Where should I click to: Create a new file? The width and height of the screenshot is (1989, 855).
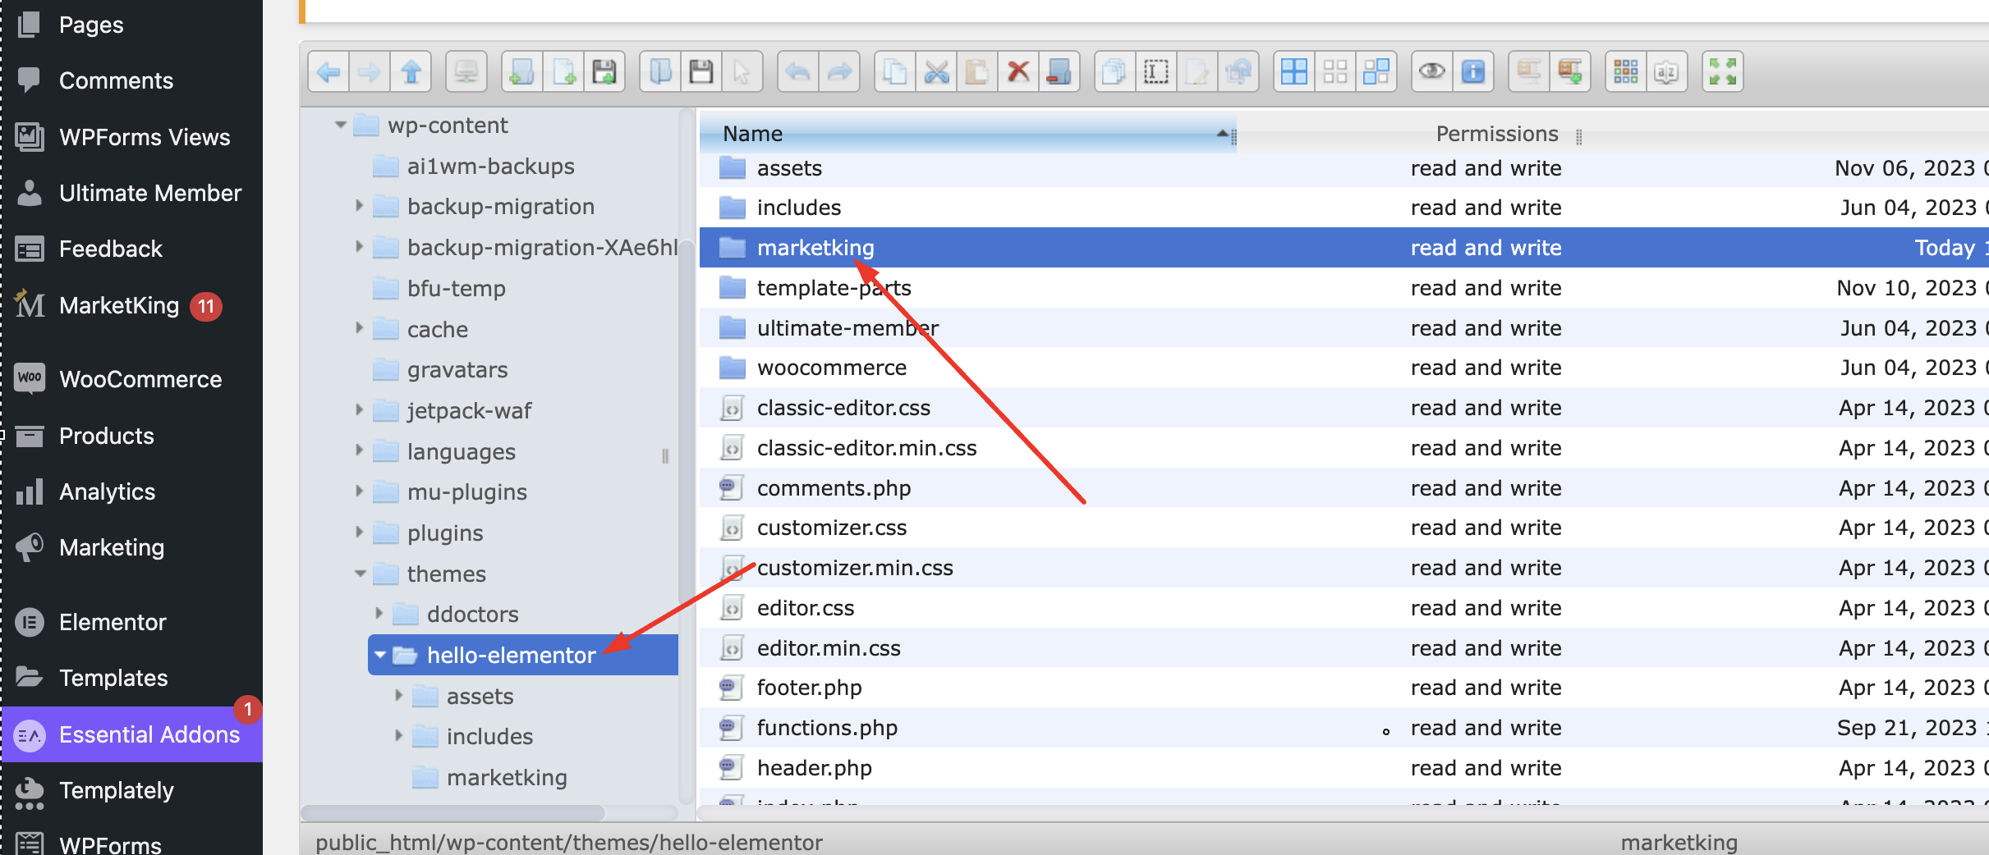pyautogui.click(x=563, y=72)
